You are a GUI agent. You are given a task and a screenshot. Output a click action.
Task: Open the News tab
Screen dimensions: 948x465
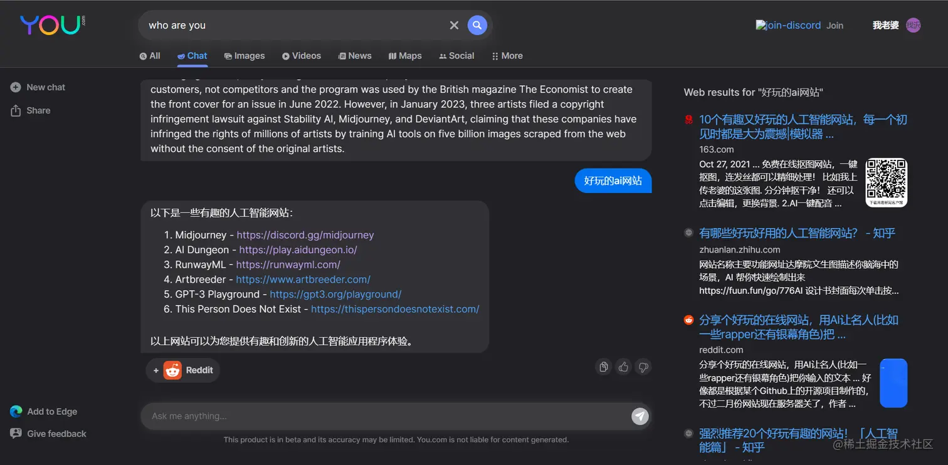[355, 56]
